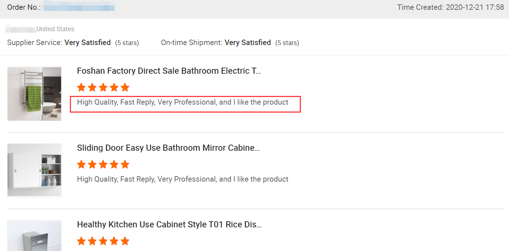Open the Healthy Kitchen Cabinet Style T01 title
Viewport: 509px width, 251px height.
click(x=169, y=224)
